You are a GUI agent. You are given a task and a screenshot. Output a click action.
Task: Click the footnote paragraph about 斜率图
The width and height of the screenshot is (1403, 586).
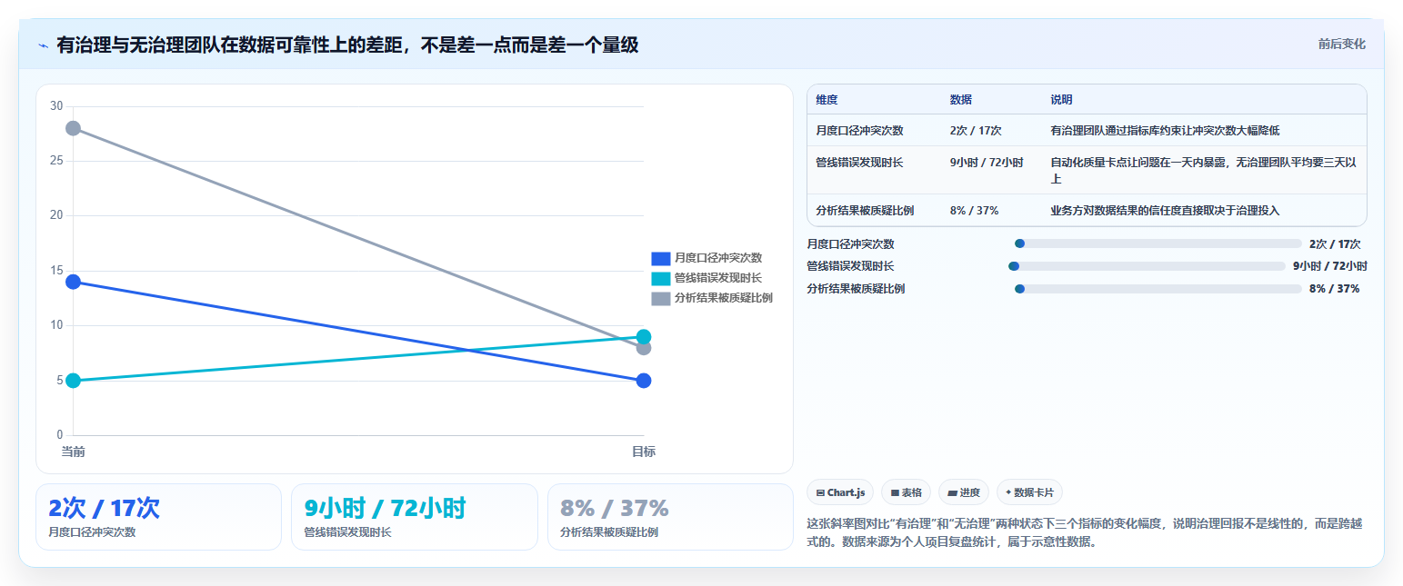(1084, 533)
